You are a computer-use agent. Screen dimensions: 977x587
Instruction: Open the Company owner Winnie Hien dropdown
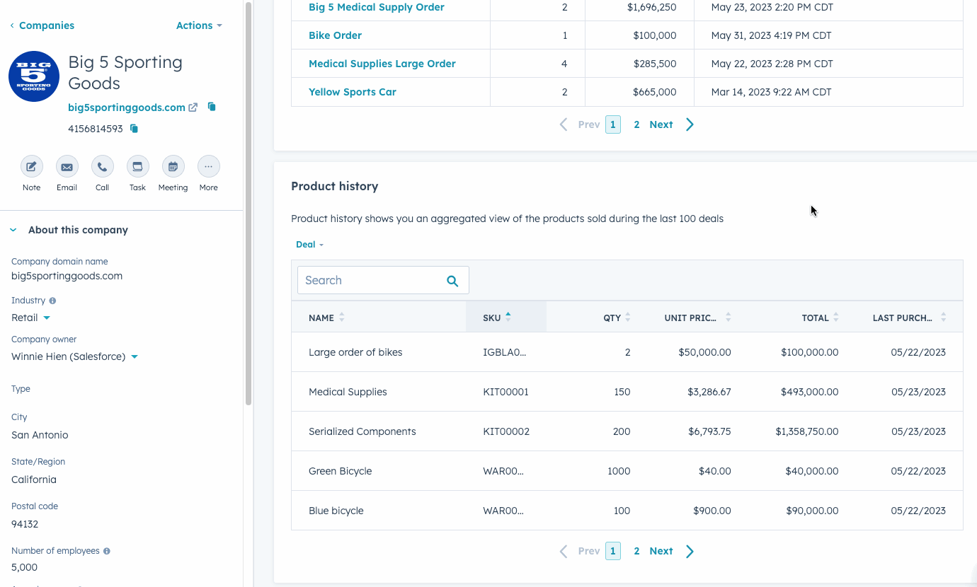[74, 356]
